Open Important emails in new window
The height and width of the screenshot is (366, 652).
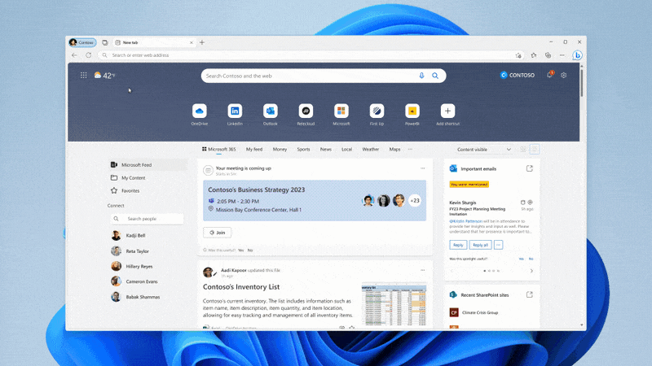tap(529, 168)
